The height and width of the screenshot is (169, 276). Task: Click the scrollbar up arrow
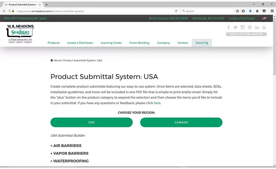point(274,16)
